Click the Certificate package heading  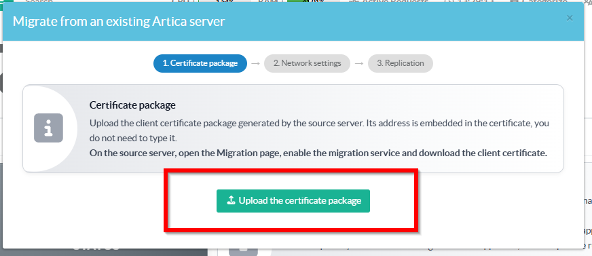click(132, 105)
